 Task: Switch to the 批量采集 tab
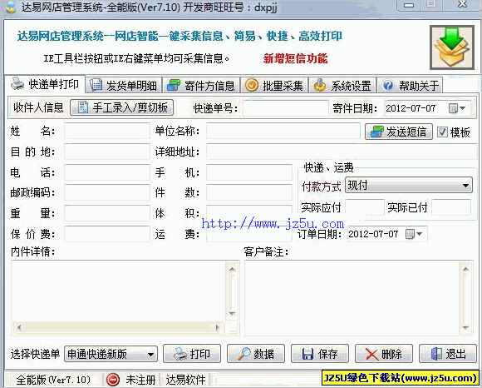tap(274, 85)
